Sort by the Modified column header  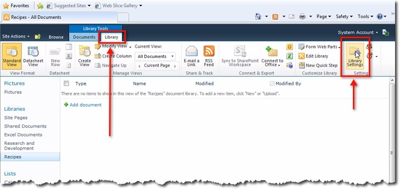[x=204, y=83]
